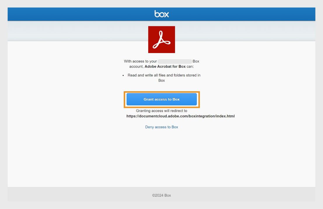
Task: Click the granting access redirect notice
Action: 161,110
